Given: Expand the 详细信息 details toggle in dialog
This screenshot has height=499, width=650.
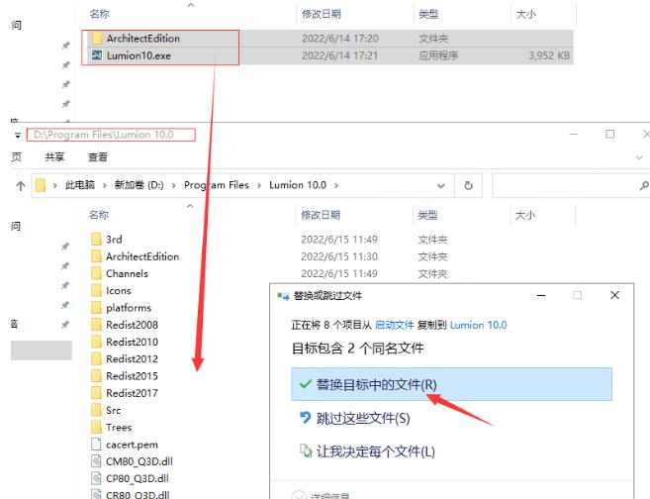Looking at the screenshot, I should tap(299, 495).
